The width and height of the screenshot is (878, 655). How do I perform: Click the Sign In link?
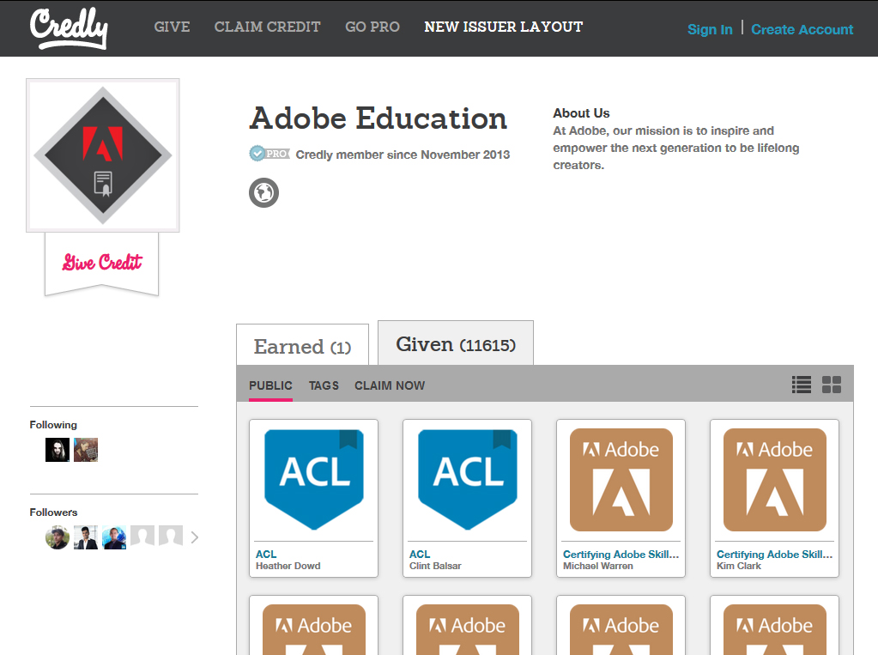coord(710,28)
